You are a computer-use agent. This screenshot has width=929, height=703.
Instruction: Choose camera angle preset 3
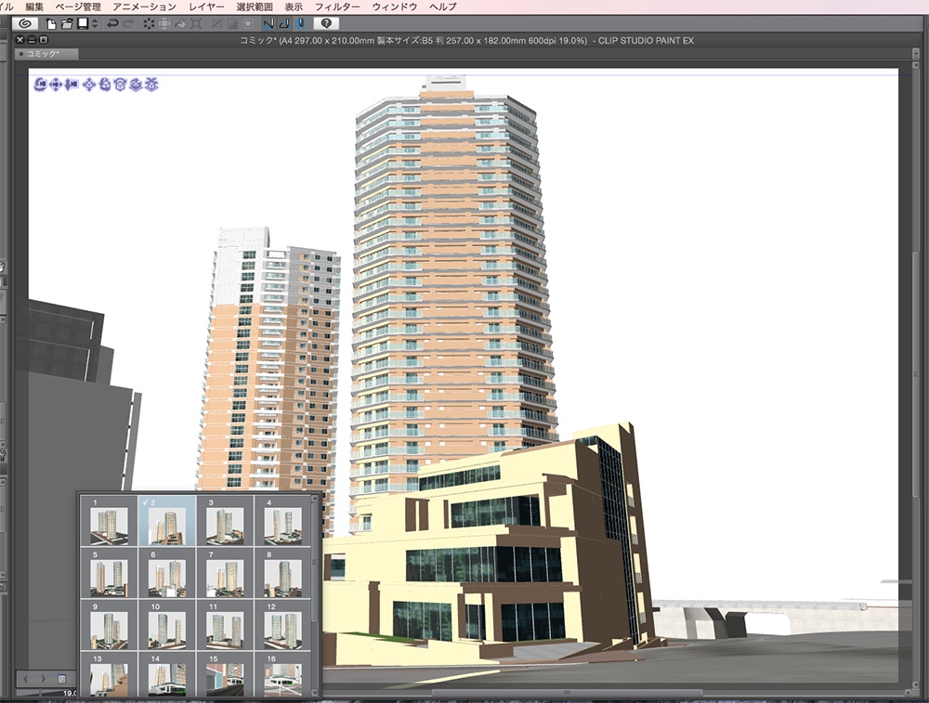point(225,521)
